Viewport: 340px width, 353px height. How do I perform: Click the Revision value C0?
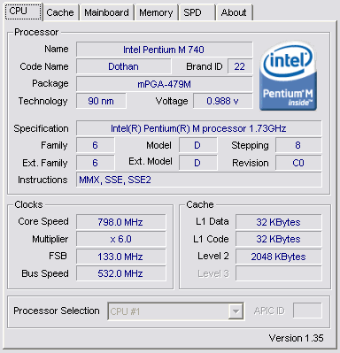(x=298, y=163)
